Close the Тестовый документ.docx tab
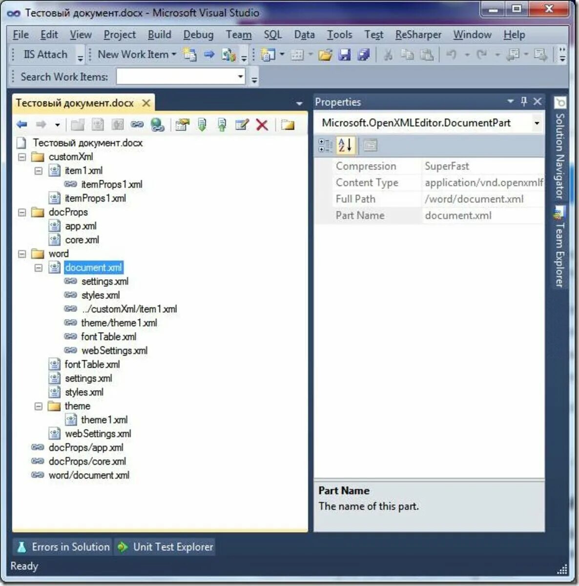This screenshot has height=586, width=579. [x=146, y=103]
